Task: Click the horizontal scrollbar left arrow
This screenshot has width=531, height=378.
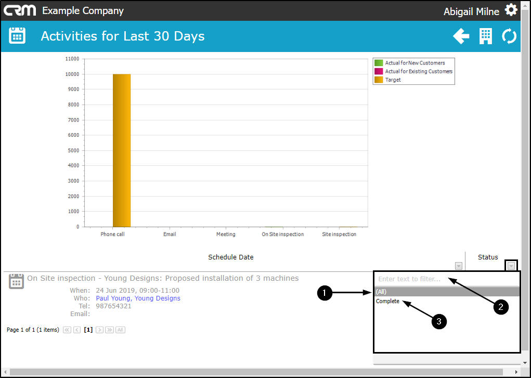Action: coord(5,372)
